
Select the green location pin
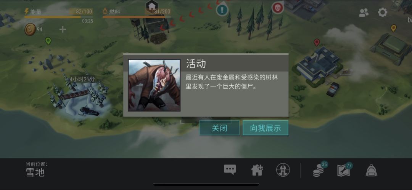point(48,41)
